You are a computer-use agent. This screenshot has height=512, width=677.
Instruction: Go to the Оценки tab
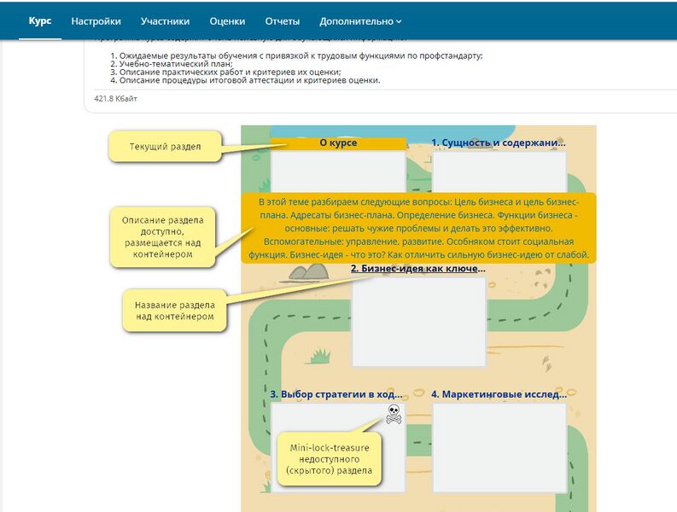click(227, 21)
